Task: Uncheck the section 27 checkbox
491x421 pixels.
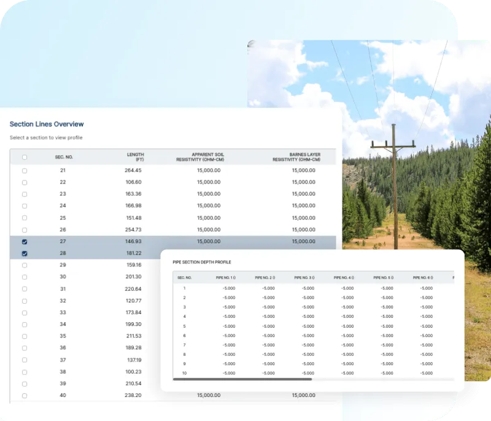Action: coord(25,242)
